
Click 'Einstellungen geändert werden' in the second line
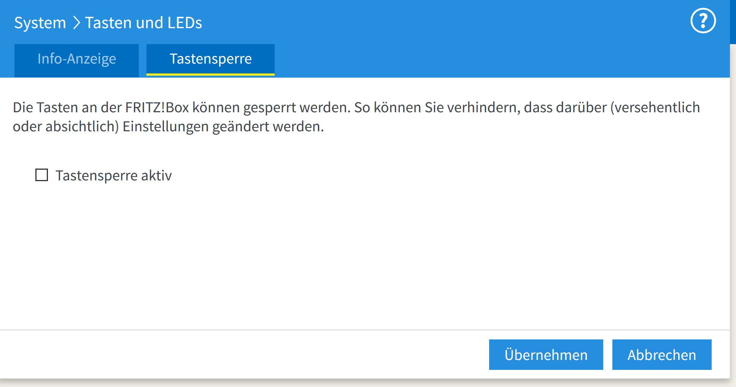[x=223, y=127]
